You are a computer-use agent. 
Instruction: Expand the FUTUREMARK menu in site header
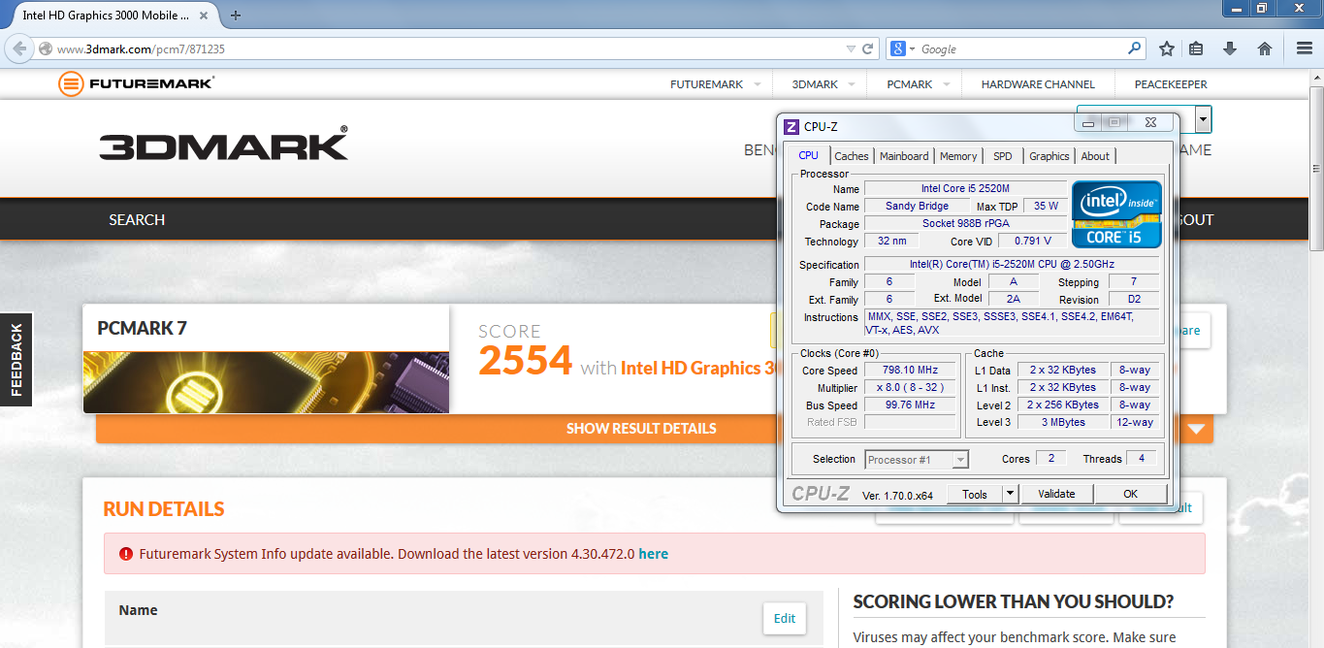756,84
